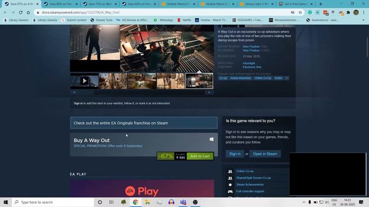Screen dimensions: 369x207
Task: Open the Chrome profile avatar
Action: pyautogui.click(x=356, y=13)
